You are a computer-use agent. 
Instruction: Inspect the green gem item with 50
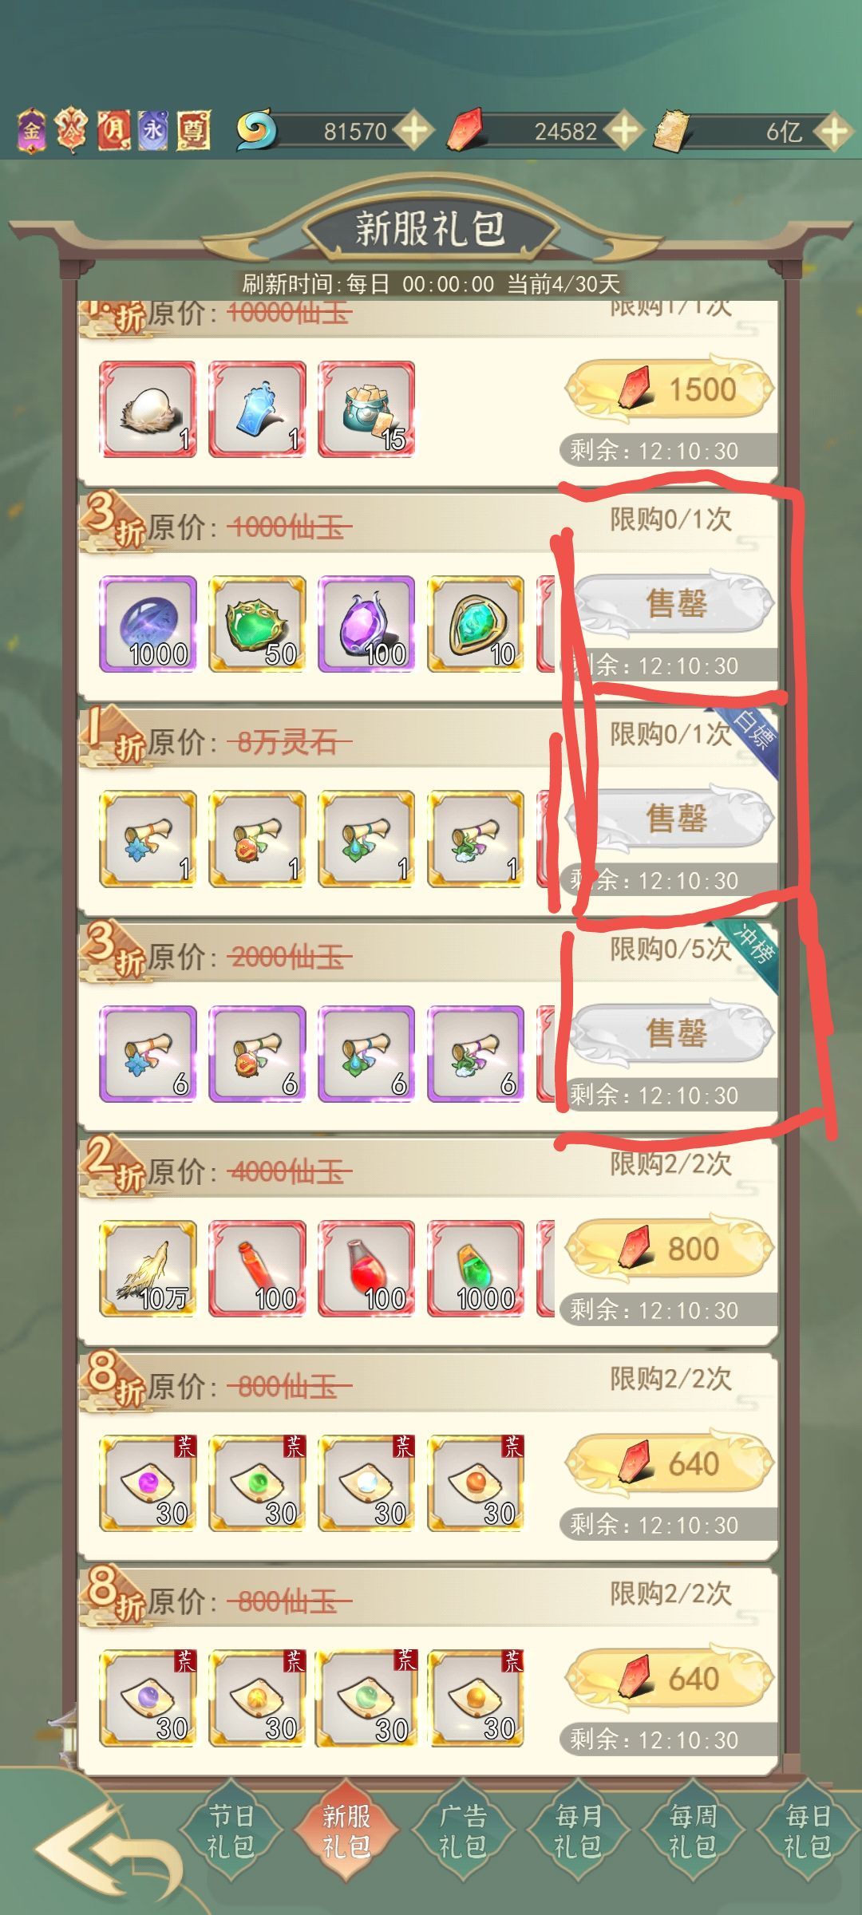[x=257, y=624]
